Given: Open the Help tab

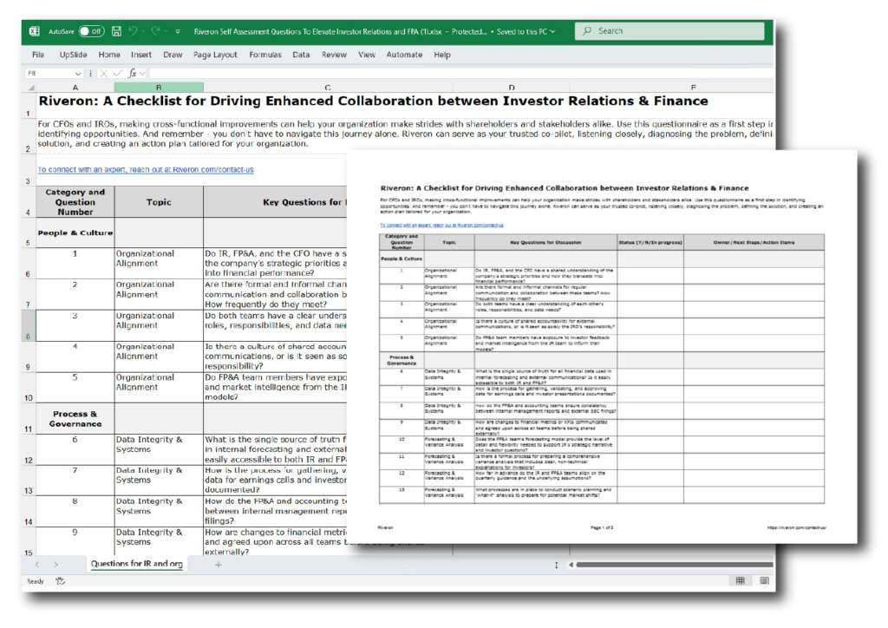Looking at the screenshot, I should [442, 55].
